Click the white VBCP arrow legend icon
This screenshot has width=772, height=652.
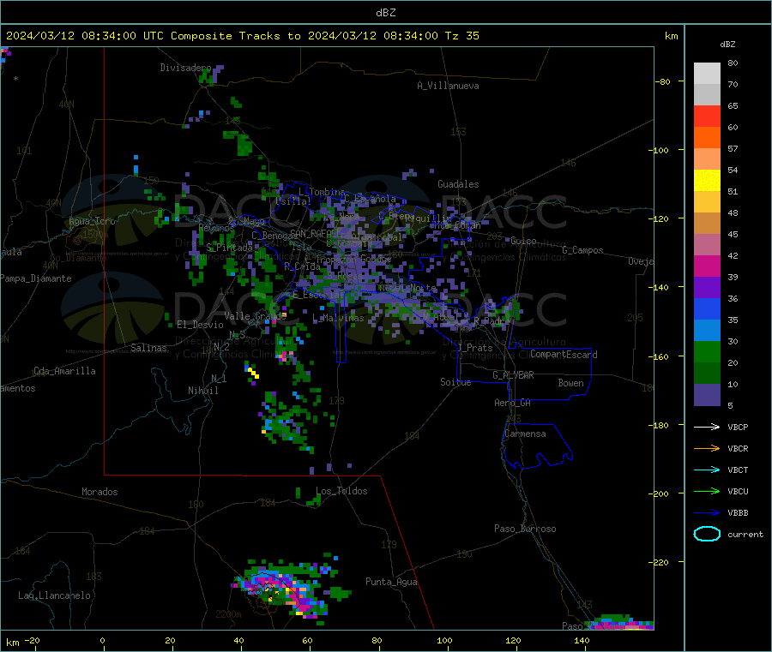(x=707, y=427)
